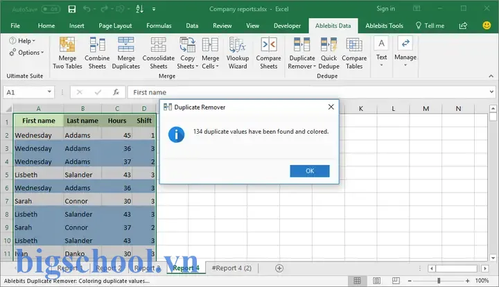
Task: Switch to the Developer tab
Action: click(x=287, y=26)
